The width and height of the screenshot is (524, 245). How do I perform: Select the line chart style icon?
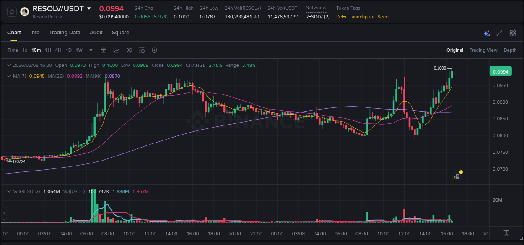click(x=116, y=50)
